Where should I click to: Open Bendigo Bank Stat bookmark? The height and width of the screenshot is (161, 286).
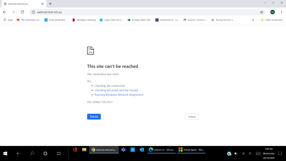click(140, 20)
